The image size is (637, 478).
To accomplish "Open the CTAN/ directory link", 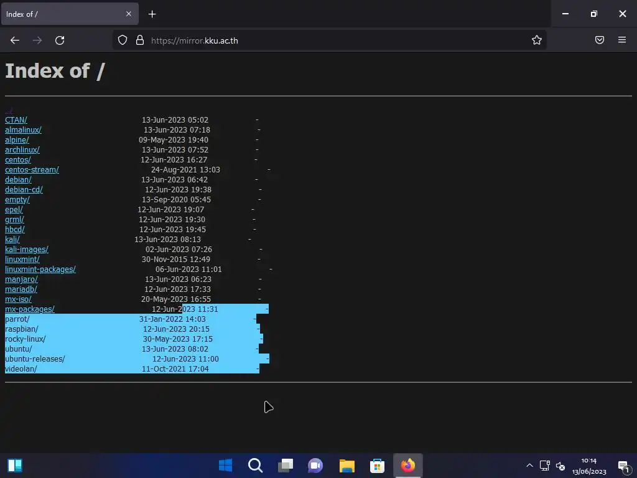I will 16,120.
